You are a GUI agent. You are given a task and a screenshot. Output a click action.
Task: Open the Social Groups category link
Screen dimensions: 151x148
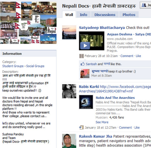(35, 66)
